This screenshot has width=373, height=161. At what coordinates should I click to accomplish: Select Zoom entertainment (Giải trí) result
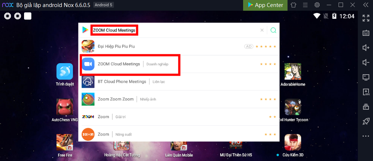coord(179,117)
